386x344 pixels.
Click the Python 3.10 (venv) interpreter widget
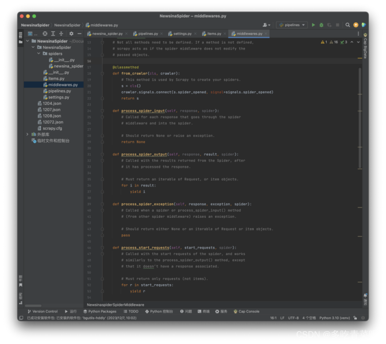coord(334,318)
